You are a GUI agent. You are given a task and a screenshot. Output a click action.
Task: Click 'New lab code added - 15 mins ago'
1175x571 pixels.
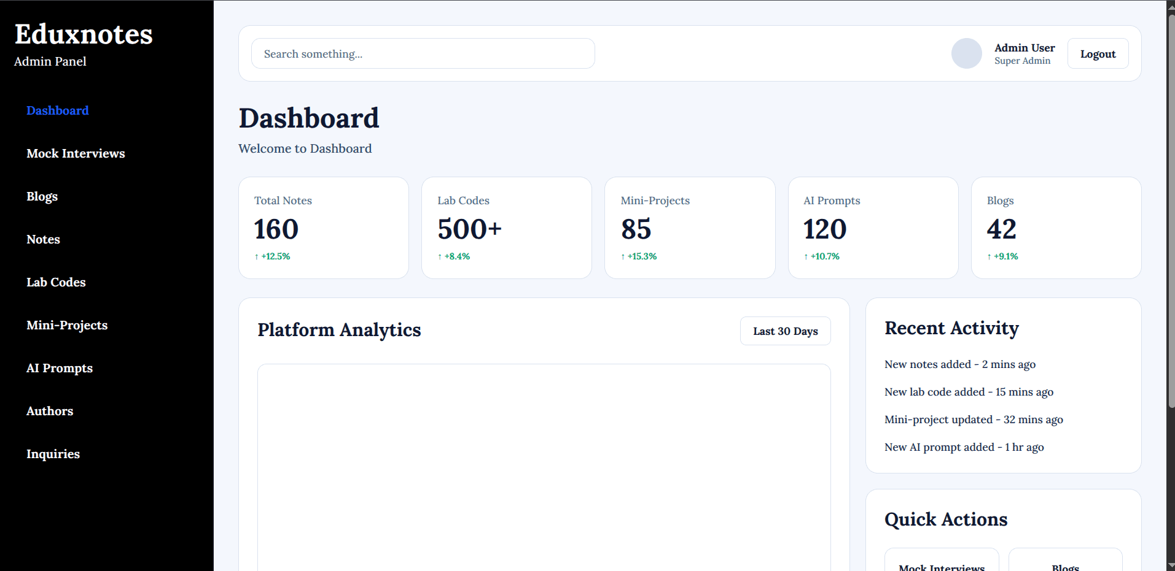pos(969,392)
